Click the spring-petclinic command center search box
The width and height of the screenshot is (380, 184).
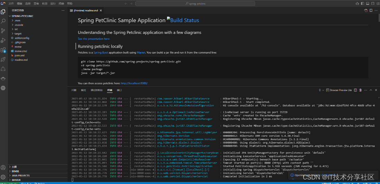tap(195, 4)
